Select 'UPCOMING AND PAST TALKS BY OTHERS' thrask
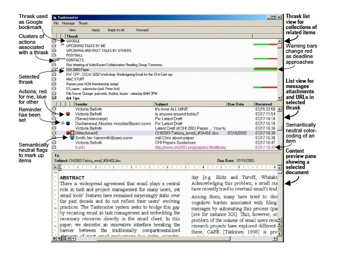This screenshot has width=343, height=257. 99,50
